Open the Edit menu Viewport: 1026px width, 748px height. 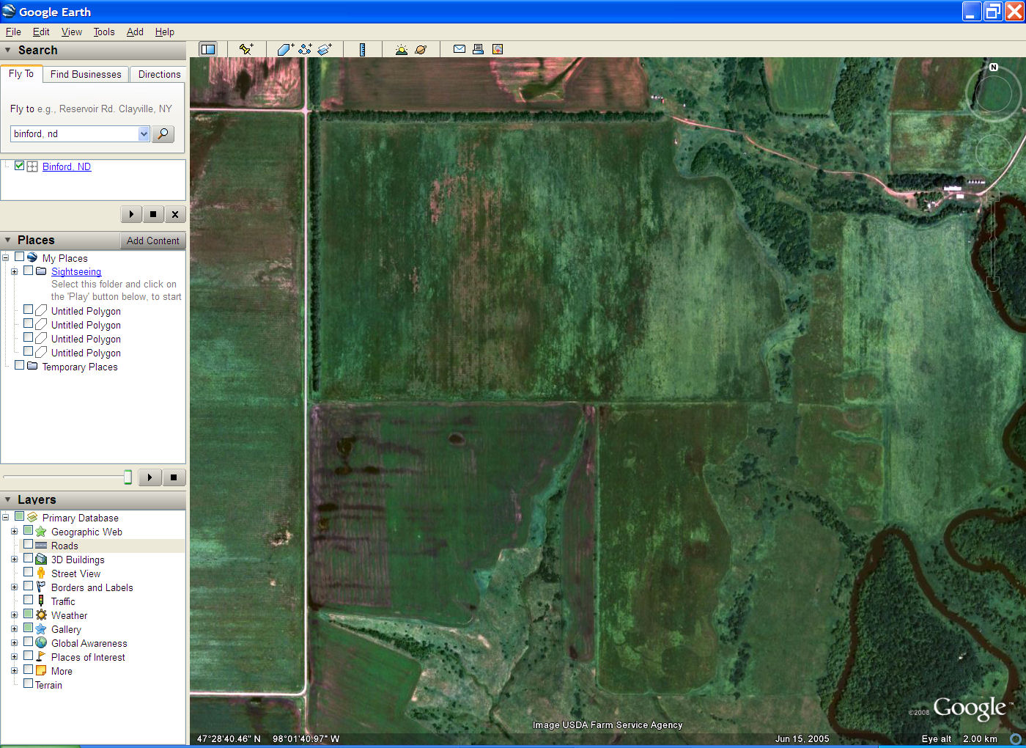point(41,32)
